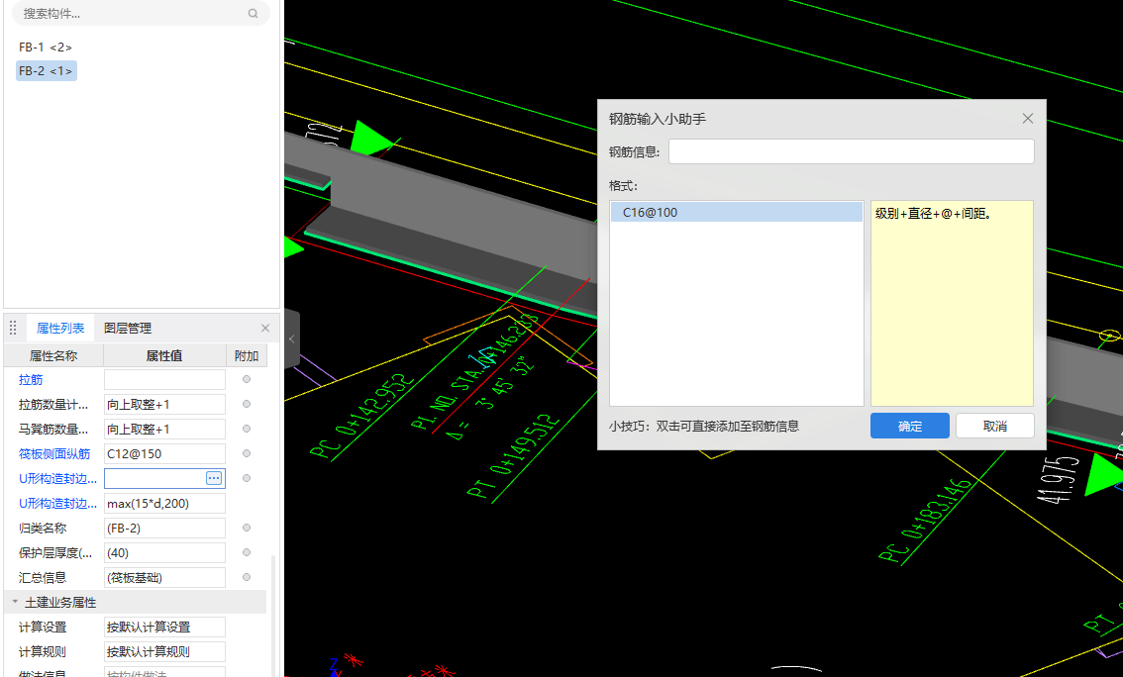
Task: Click the 拉筋 value field
Action: pos(164,380)
